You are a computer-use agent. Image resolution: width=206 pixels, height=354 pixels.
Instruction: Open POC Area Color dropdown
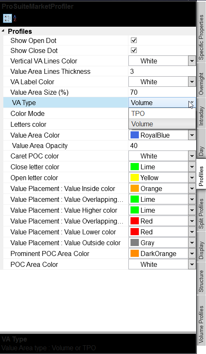pyautogui.click(x=192, y=264)
